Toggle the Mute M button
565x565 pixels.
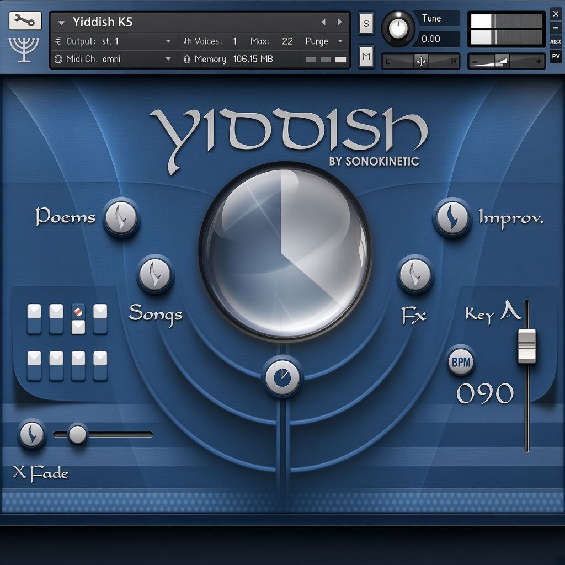coord(366,56)
